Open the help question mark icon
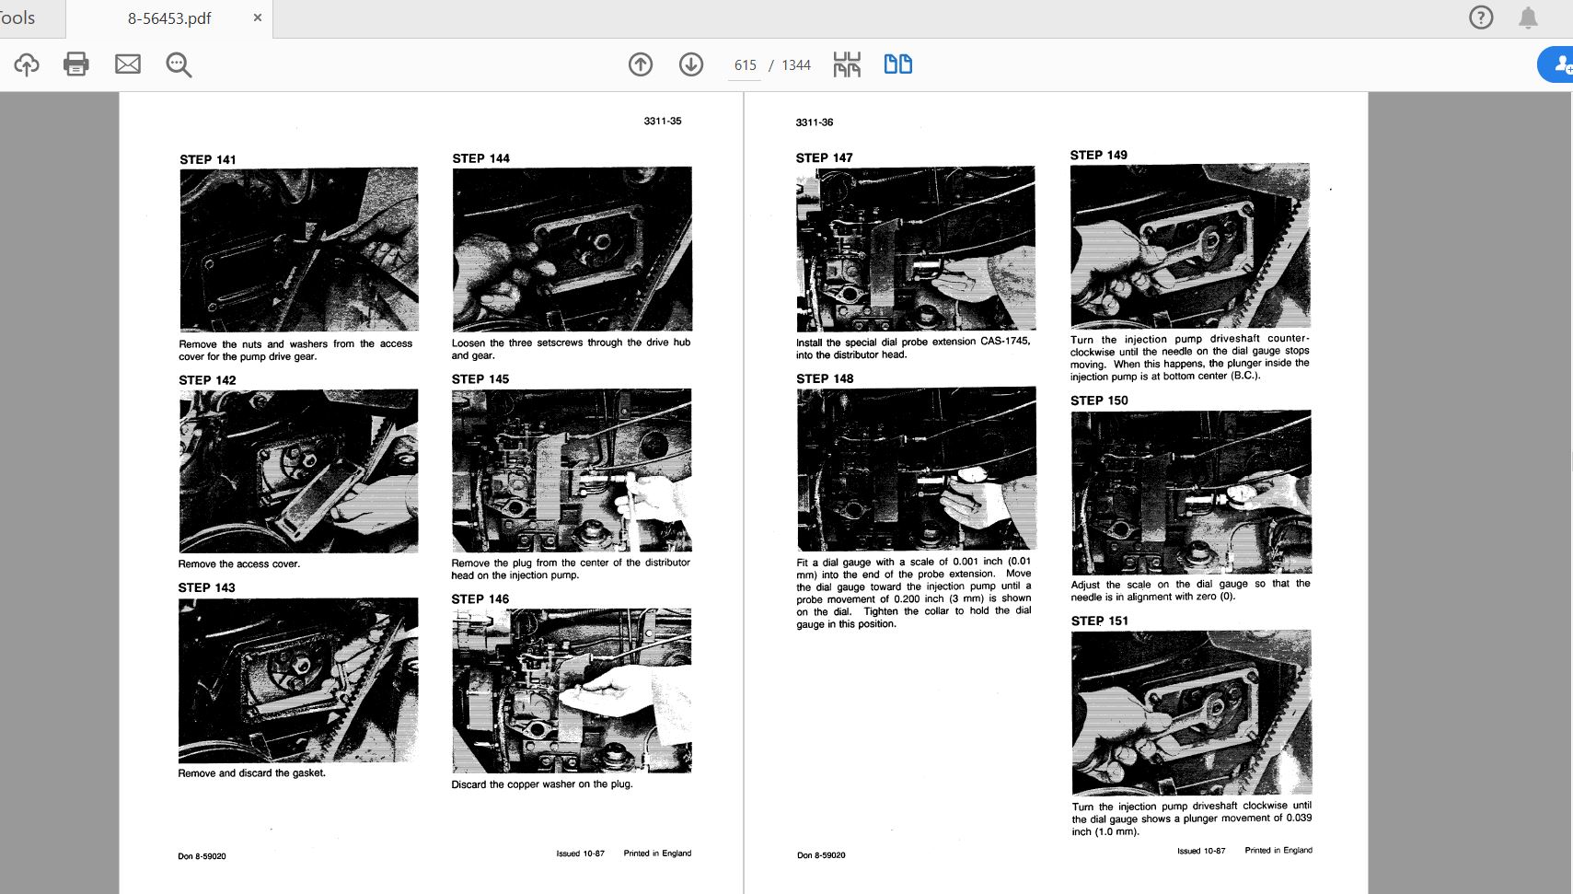The image size is (1573, 894). click(1481, 17)
